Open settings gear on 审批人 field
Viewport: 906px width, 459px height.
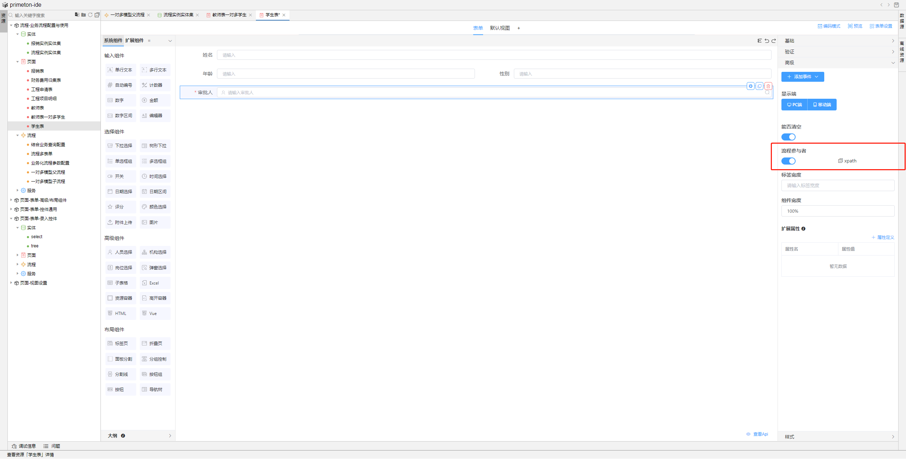751,86
